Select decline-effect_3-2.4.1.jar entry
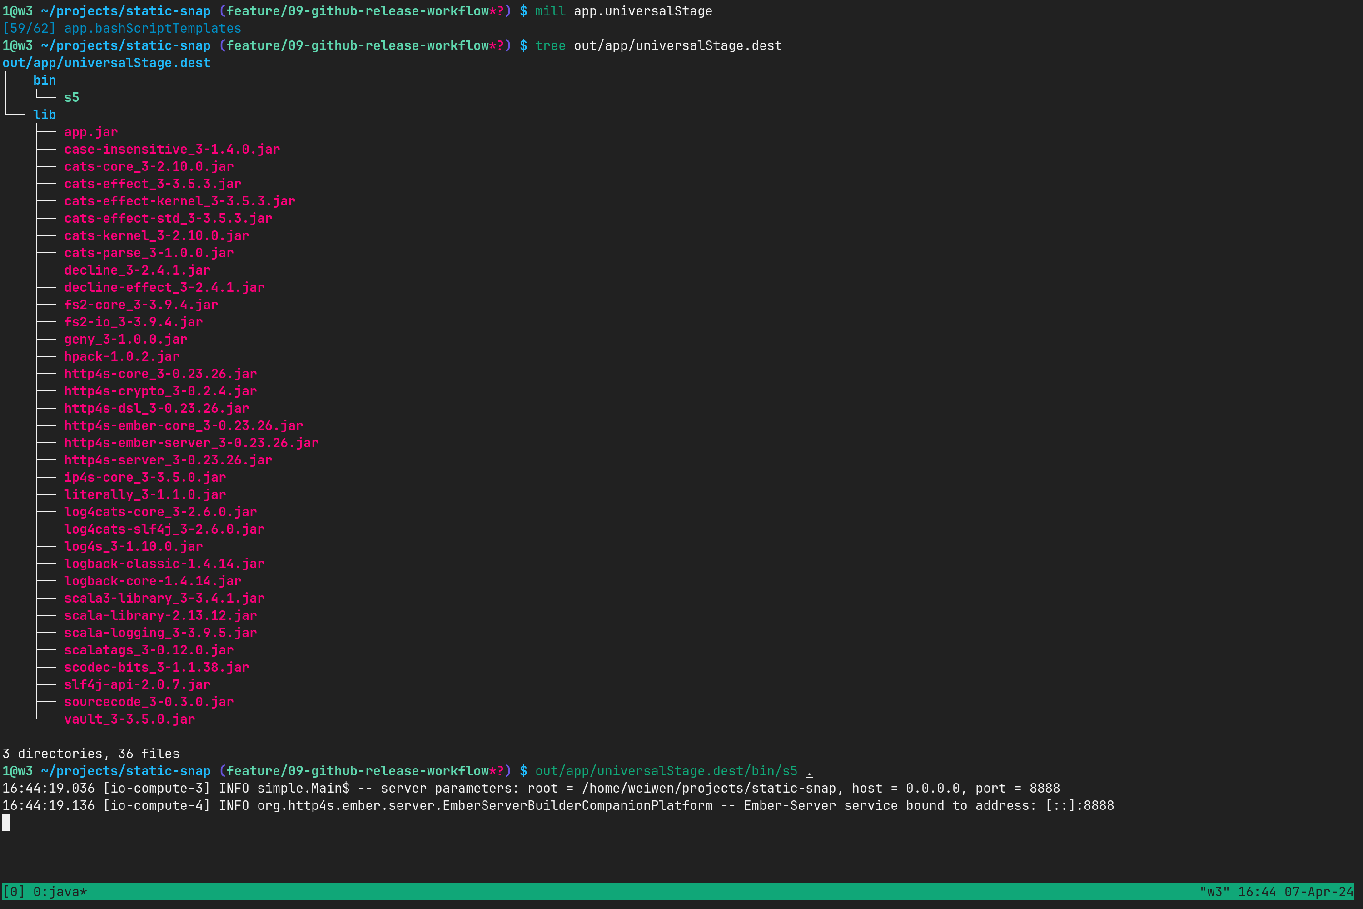Image resolution: width=1363 pixels, height=909 pixels. [164, 288]
